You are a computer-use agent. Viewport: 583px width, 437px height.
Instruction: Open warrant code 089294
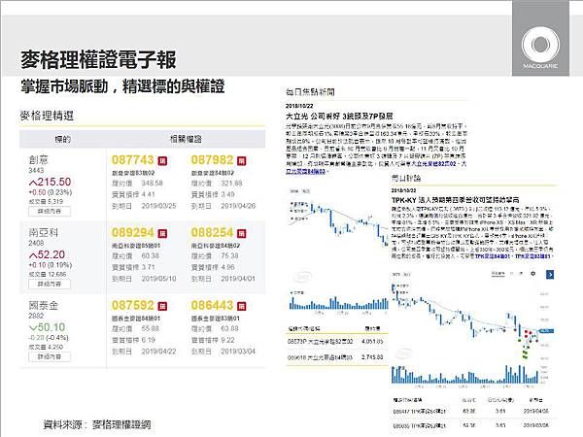coord(133,233)
